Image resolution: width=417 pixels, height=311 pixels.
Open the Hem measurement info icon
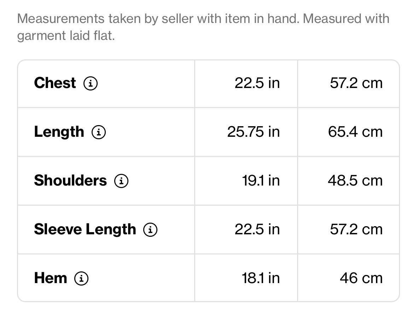click(81, 278)
